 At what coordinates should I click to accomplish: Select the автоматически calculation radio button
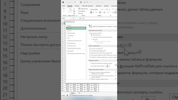tap(92, 35)
